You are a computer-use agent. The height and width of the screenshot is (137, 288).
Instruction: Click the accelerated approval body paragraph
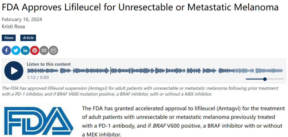[183, 121]
